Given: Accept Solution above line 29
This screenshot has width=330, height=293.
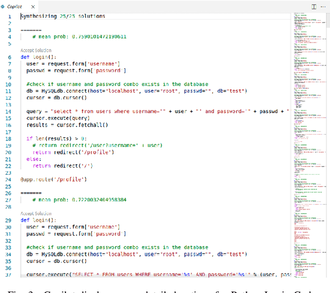Looking at the screenshot, I should (x=36, y=213).
